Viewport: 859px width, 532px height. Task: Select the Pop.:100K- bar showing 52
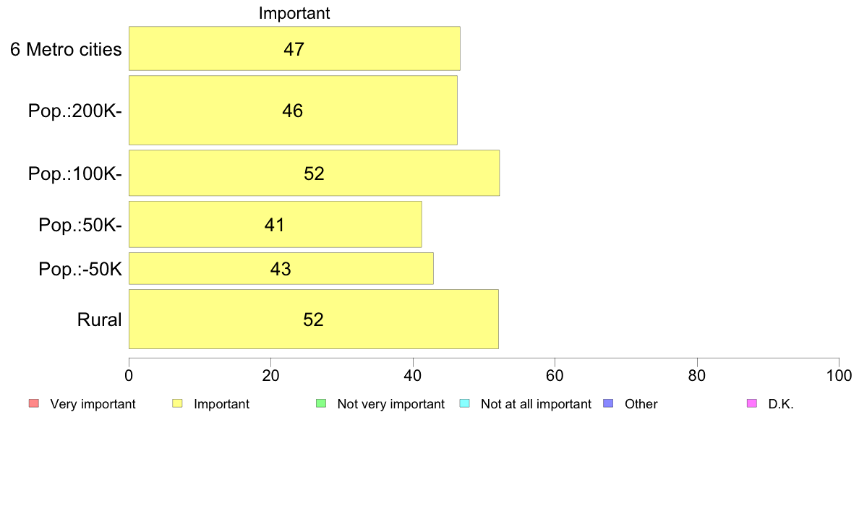[x=314, y=173]
